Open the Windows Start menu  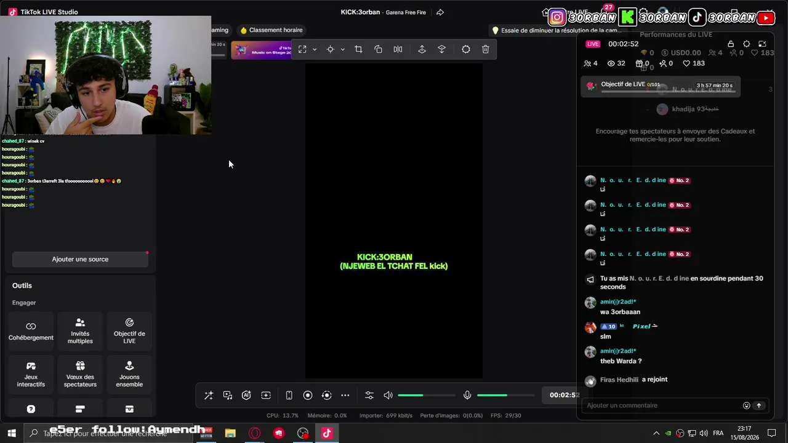click(x=11, y=433)
